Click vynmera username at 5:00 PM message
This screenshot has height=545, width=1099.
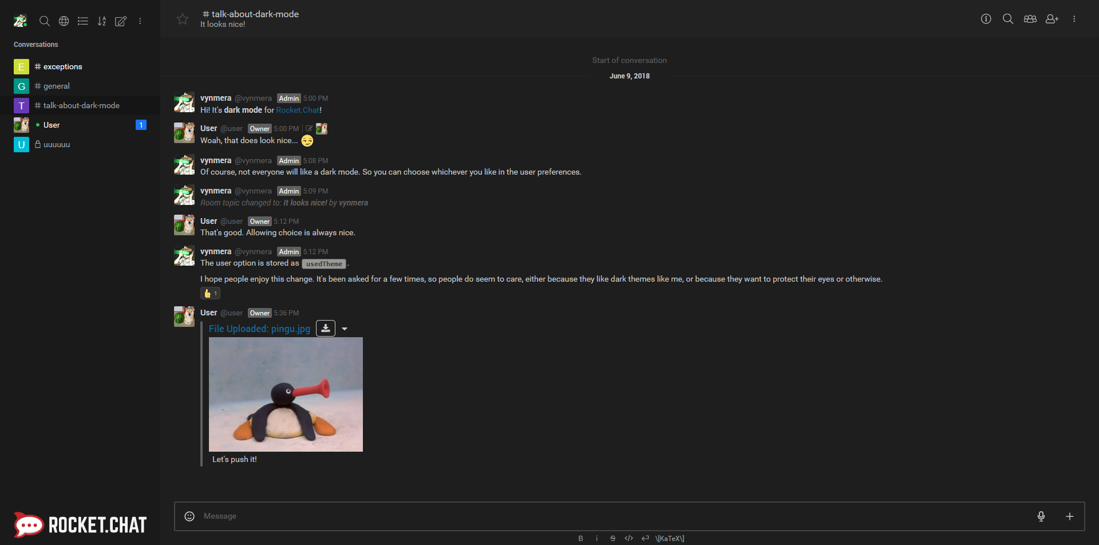tap(216, 98)
